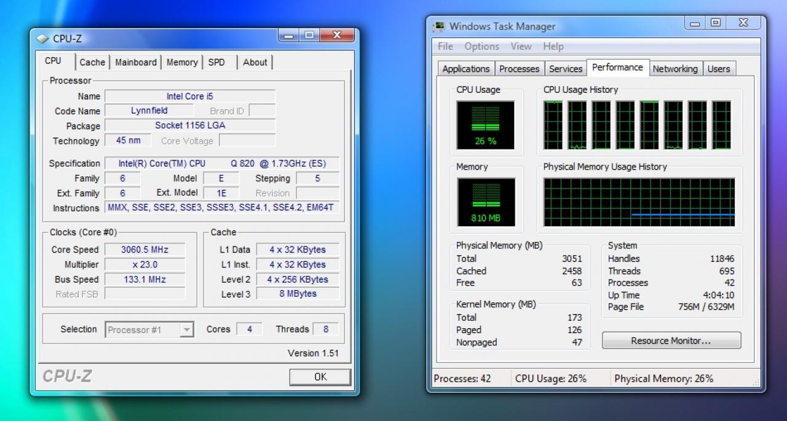Screen dimensions: 787x421
Task: Open the Mainboard tab in CPU-Z
Action: (x=136, y=62)
